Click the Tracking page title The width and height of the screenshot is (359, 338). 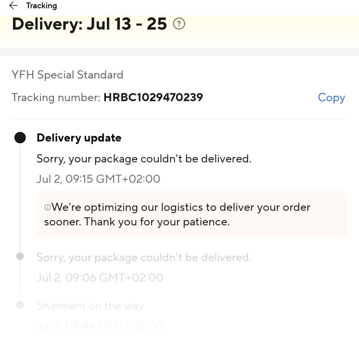click(x=41, y=6)
